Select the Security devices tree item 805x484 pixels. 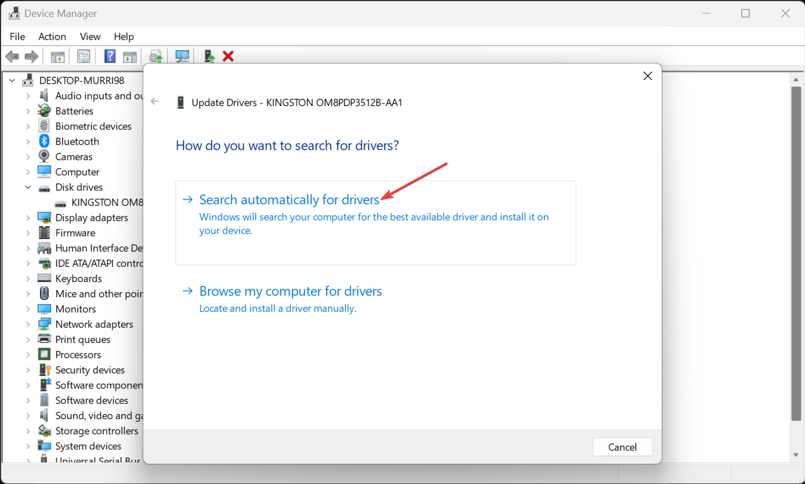(x=90, y=370)
